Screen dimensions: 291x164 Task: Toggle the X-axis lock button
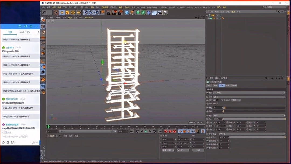(x=86, y=12)
